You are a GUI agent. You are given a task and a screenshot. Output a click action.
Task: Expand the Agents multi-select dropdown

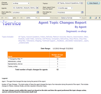[37, 8]
